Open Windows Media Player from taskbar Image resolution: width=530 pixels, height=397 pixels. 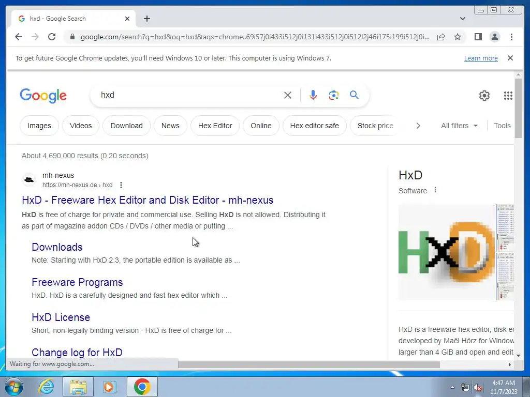click(110, 387)
